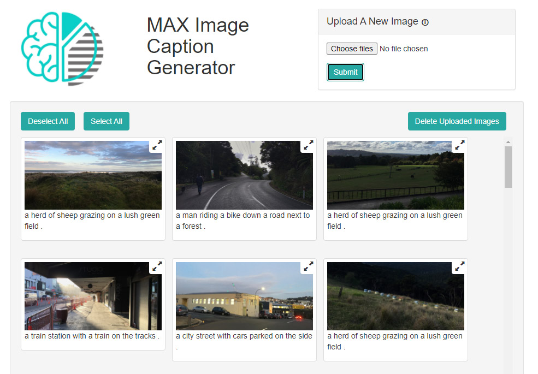538x374 pixels.
Task: Expand the dark hillside image
Action: 460,266
